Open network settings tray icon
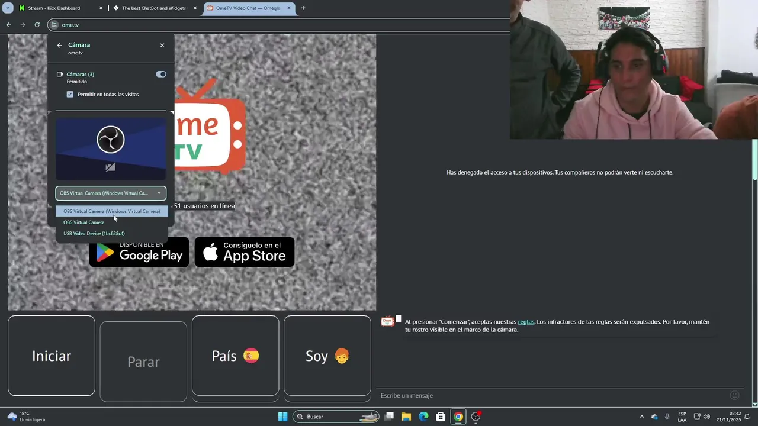The width and height of the screenshot is (758, 426). click(697, 417)
